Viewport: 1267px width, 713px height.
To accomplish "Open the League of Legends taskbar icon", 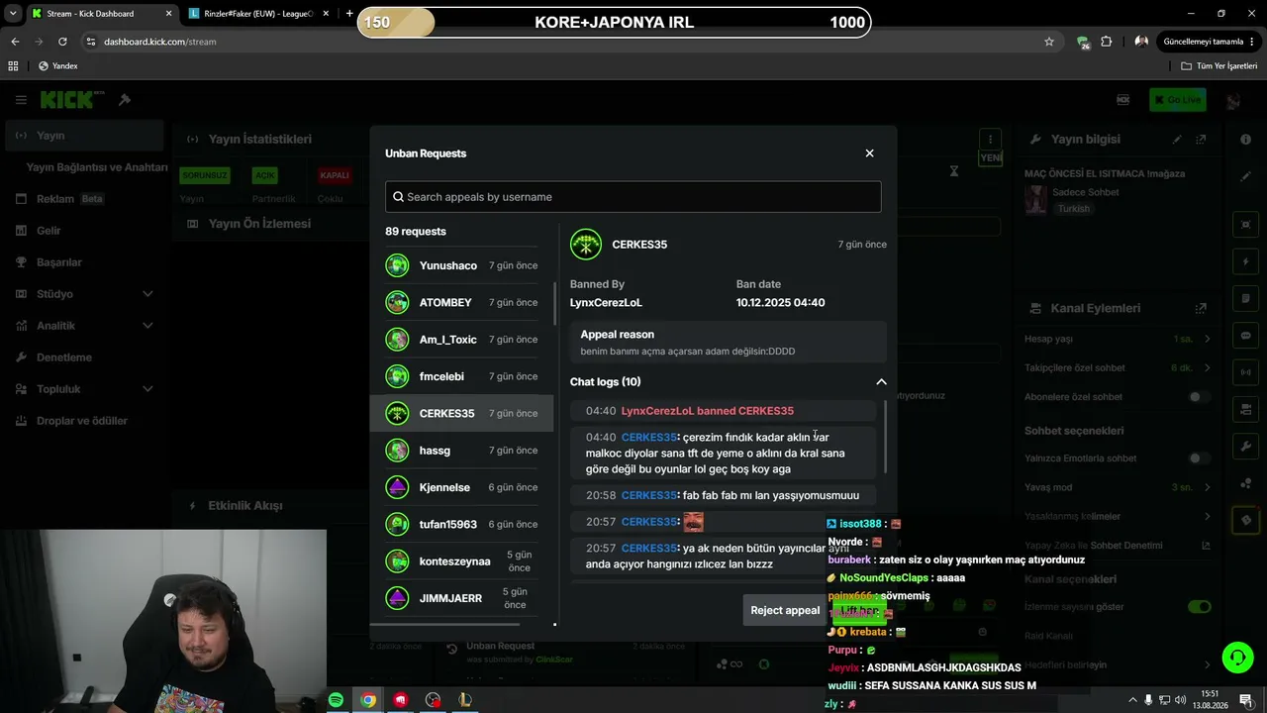I will 464,700.
